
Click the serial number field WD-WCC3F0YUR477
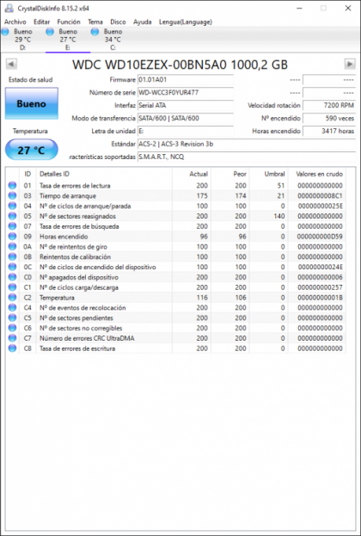click(x=186, y=93)
